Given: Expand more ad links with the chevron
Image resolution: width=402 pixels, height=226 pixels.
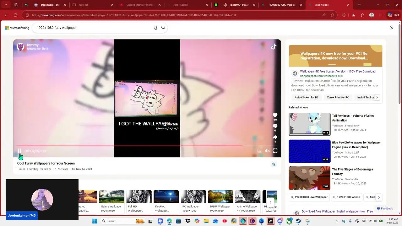Looking at the screenshot, I should pos(377,97).
